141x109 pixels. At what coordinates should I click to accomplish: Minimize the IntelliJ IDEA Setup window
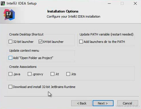(109, 3)
